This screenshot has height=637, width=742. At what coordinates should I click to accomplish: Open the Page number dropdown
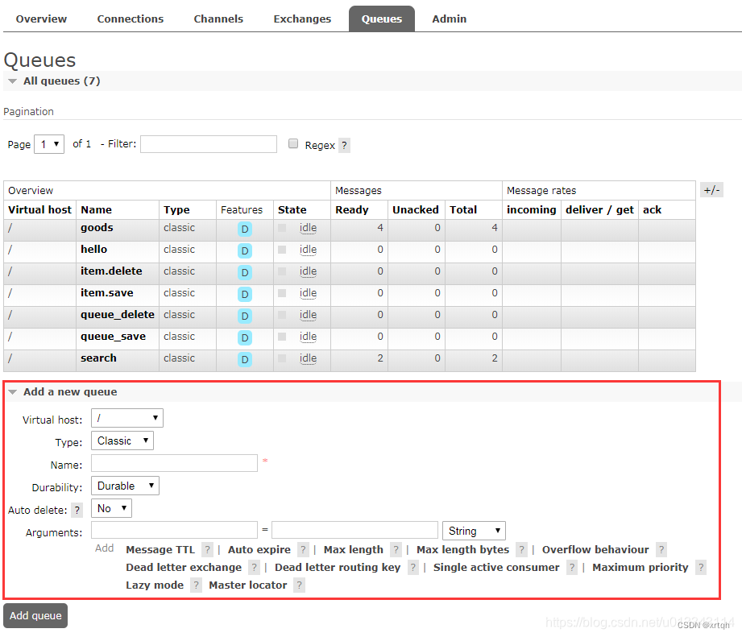49,144
